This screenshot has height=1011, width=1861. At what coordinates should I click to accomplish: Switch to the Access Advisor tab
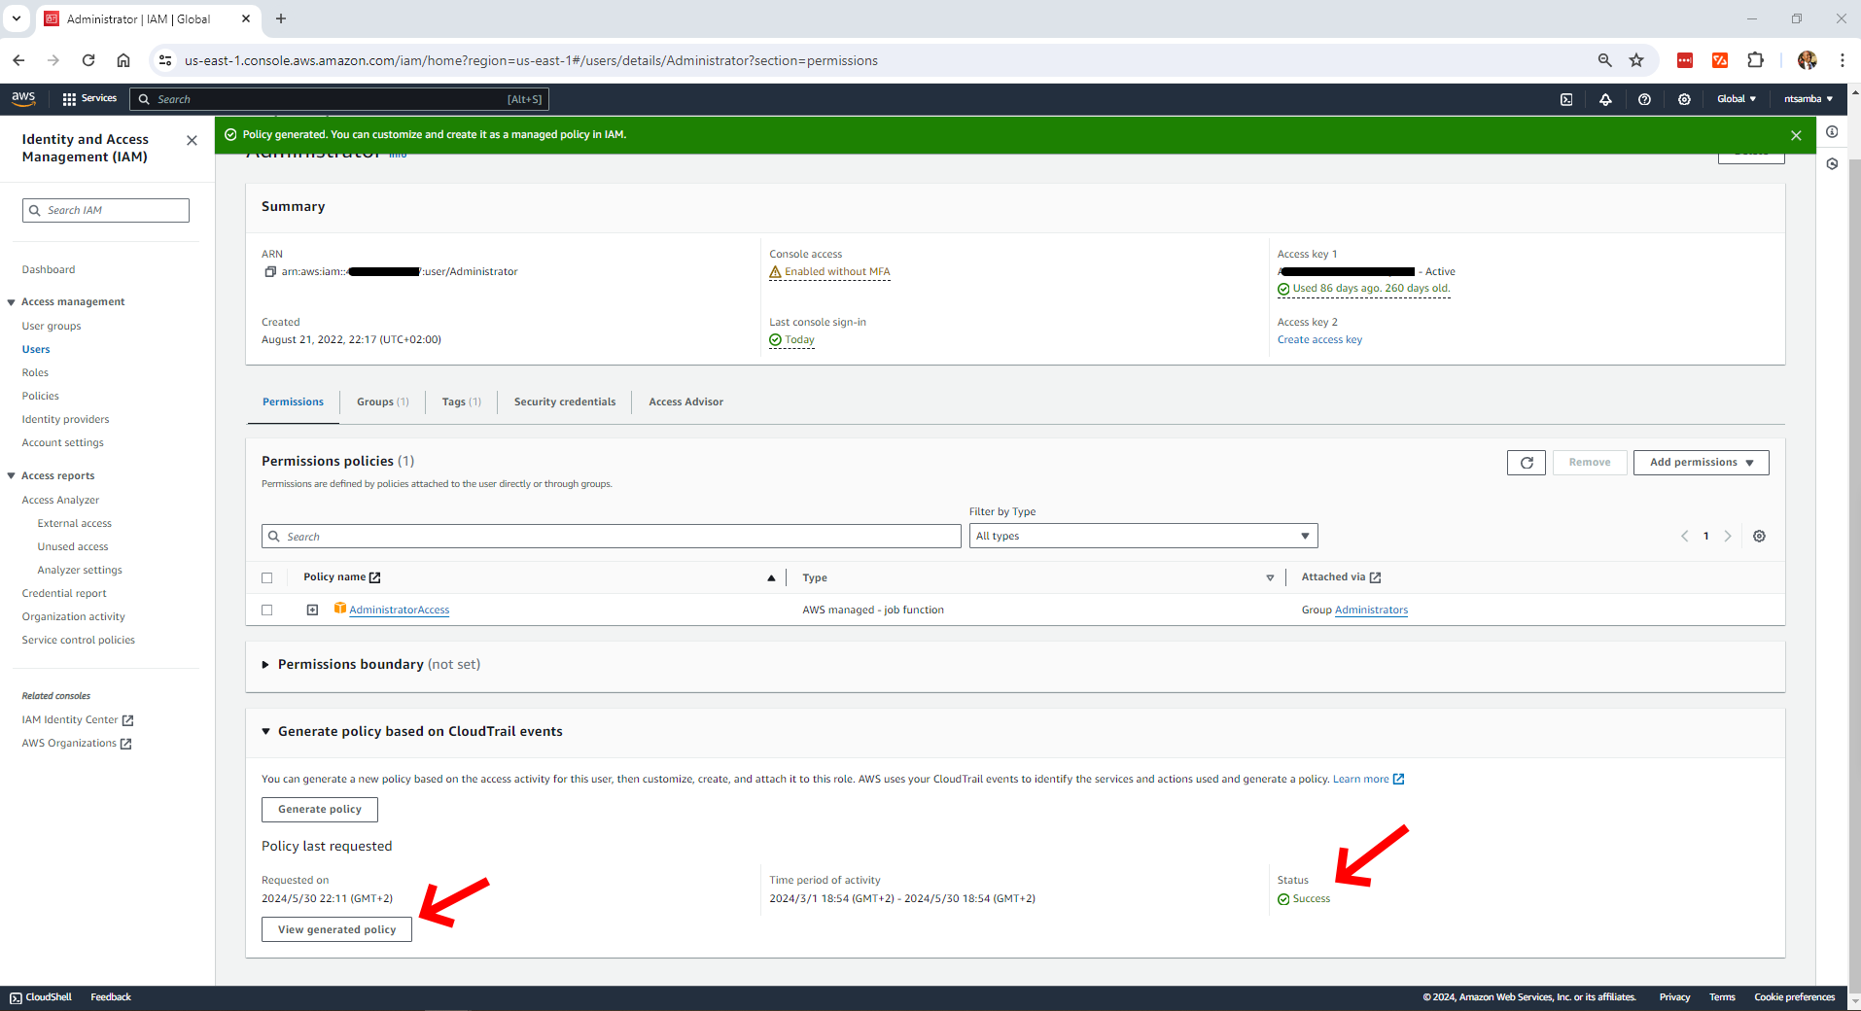click(685, 402)
